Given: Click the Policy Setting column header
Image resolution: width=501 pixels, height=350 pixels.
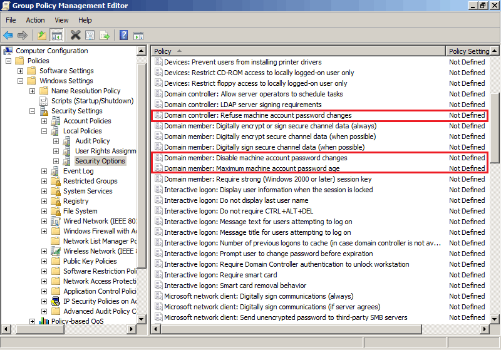Looking at the screenshot, I should [468, 51].
